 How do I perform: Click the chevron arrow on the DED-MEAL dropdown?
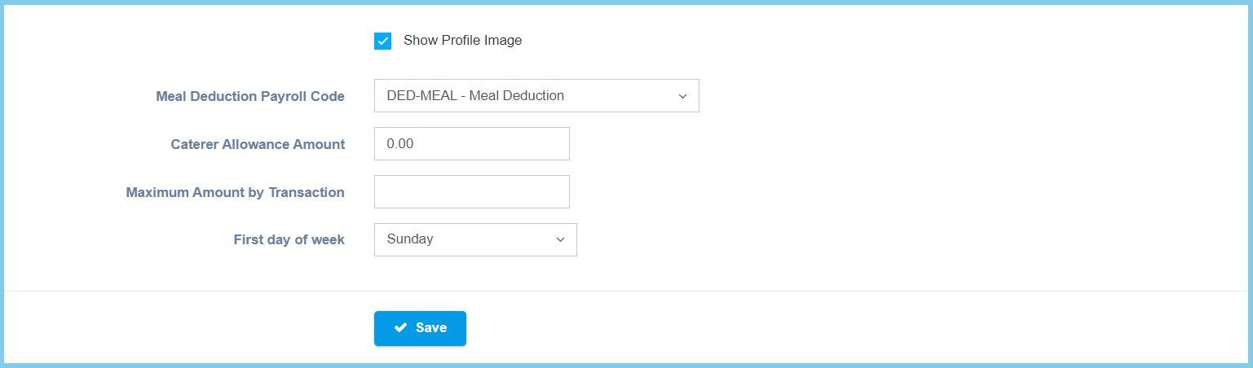682,96
